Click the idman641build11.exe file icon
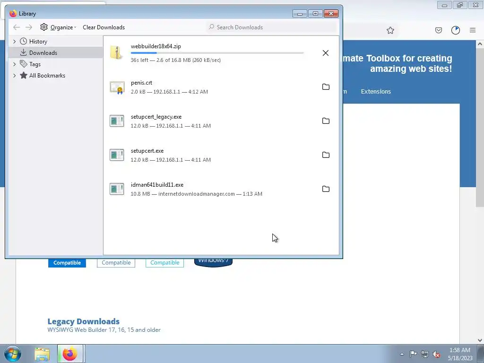 coord(117,189)
